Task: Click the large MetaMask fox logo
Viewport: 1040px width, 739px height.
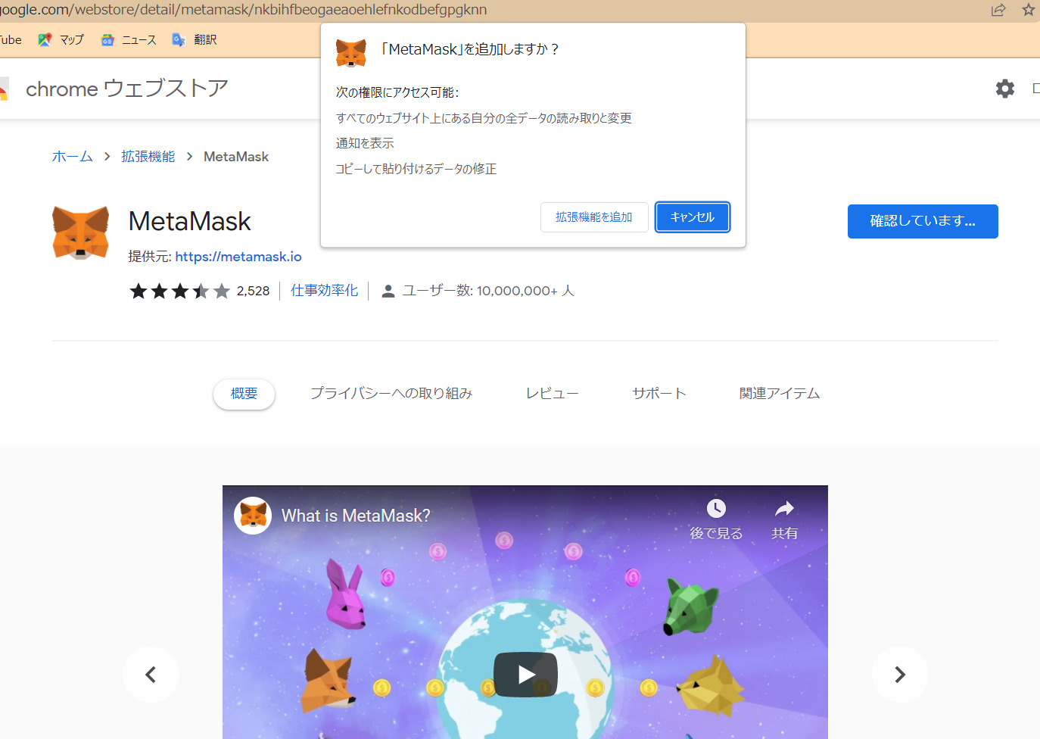Action: point(81,232)
